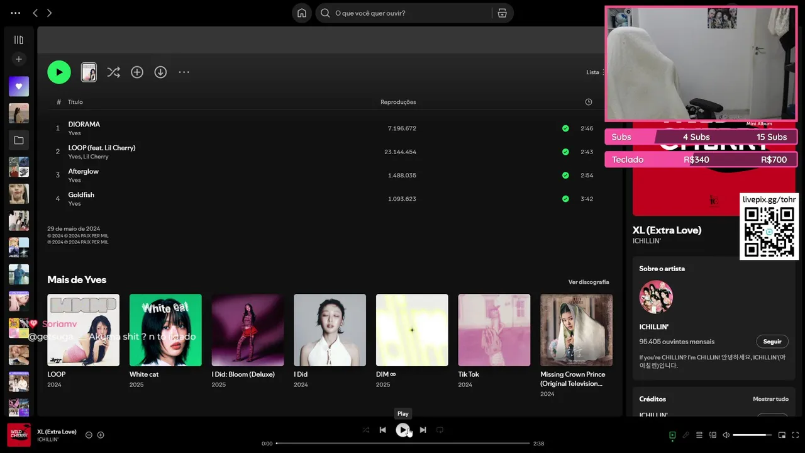The height and width of the screenshot is (453, 805).
Task: Hide XL (Extra Love) with minus icon
Action: 89,435
